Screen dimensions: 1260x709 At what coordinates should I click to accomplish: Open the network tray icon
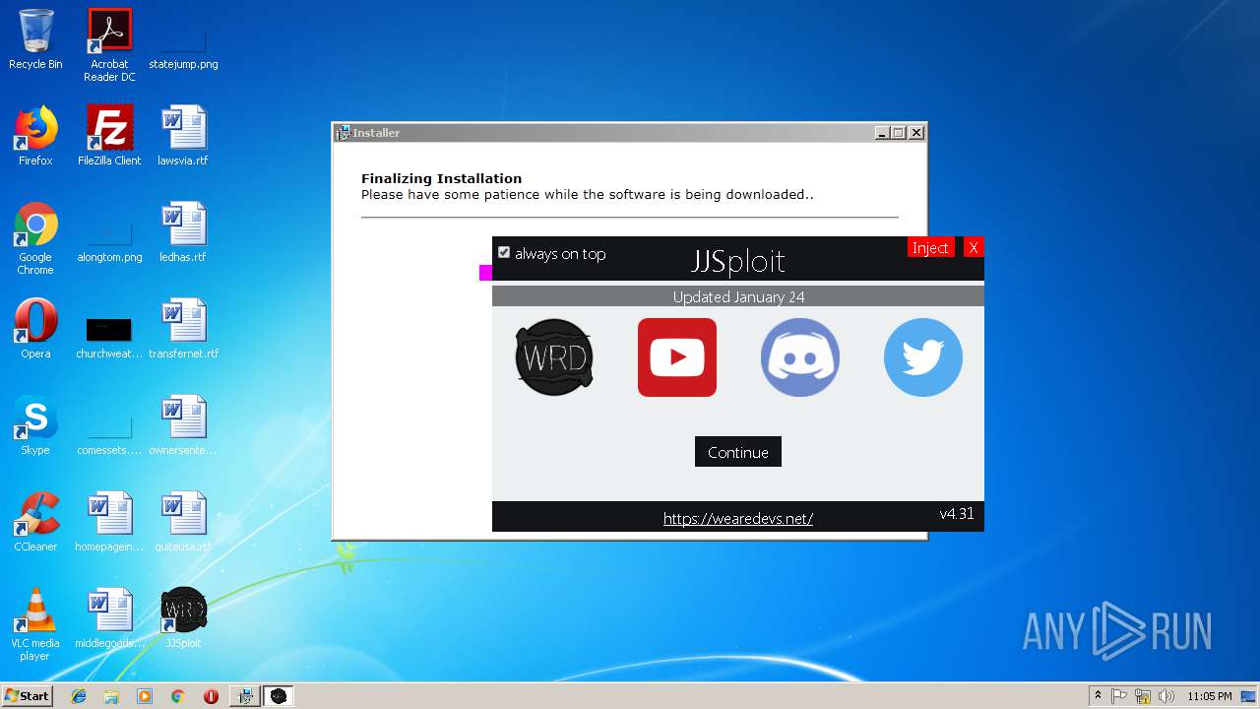point(1143,696)
